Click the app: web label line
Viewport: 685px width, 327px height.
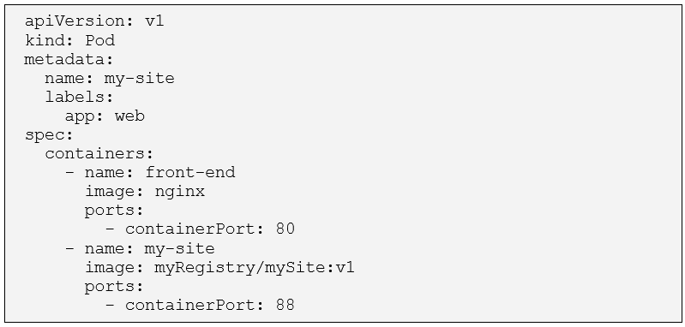(105, 116)
